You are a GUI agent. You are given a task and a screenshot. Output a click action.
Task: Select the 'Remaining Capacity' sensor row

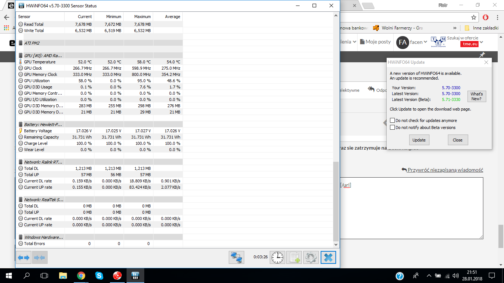coord(100,137)
